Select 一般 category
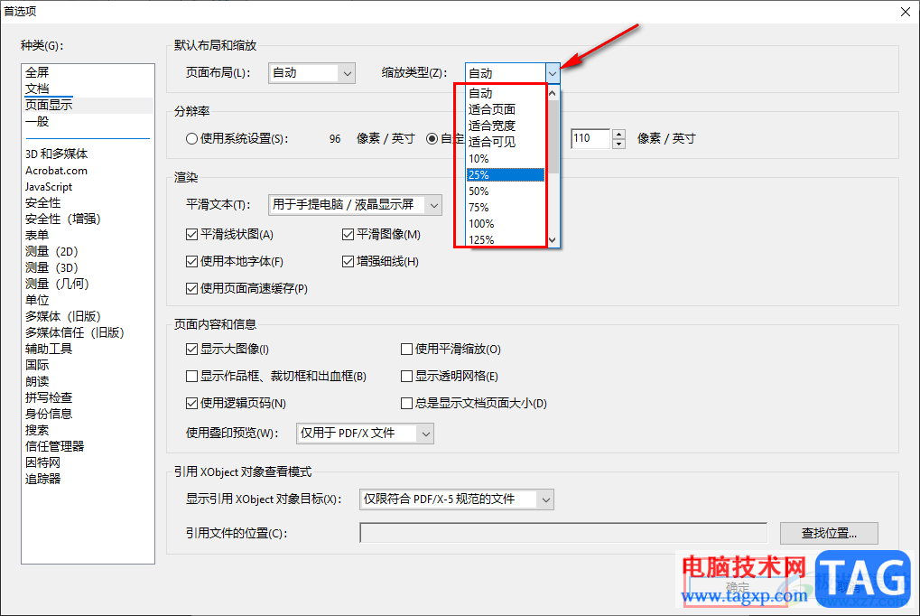920x616 pixels. (37, 122)
